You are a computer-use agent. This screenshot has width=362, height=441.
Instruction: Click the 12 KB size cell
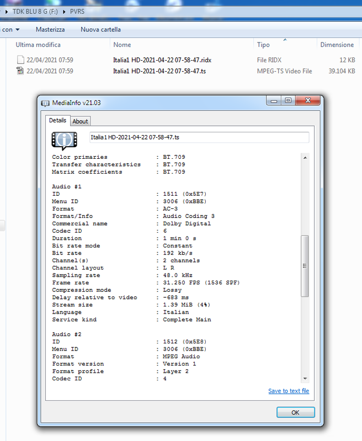[347, 60]
